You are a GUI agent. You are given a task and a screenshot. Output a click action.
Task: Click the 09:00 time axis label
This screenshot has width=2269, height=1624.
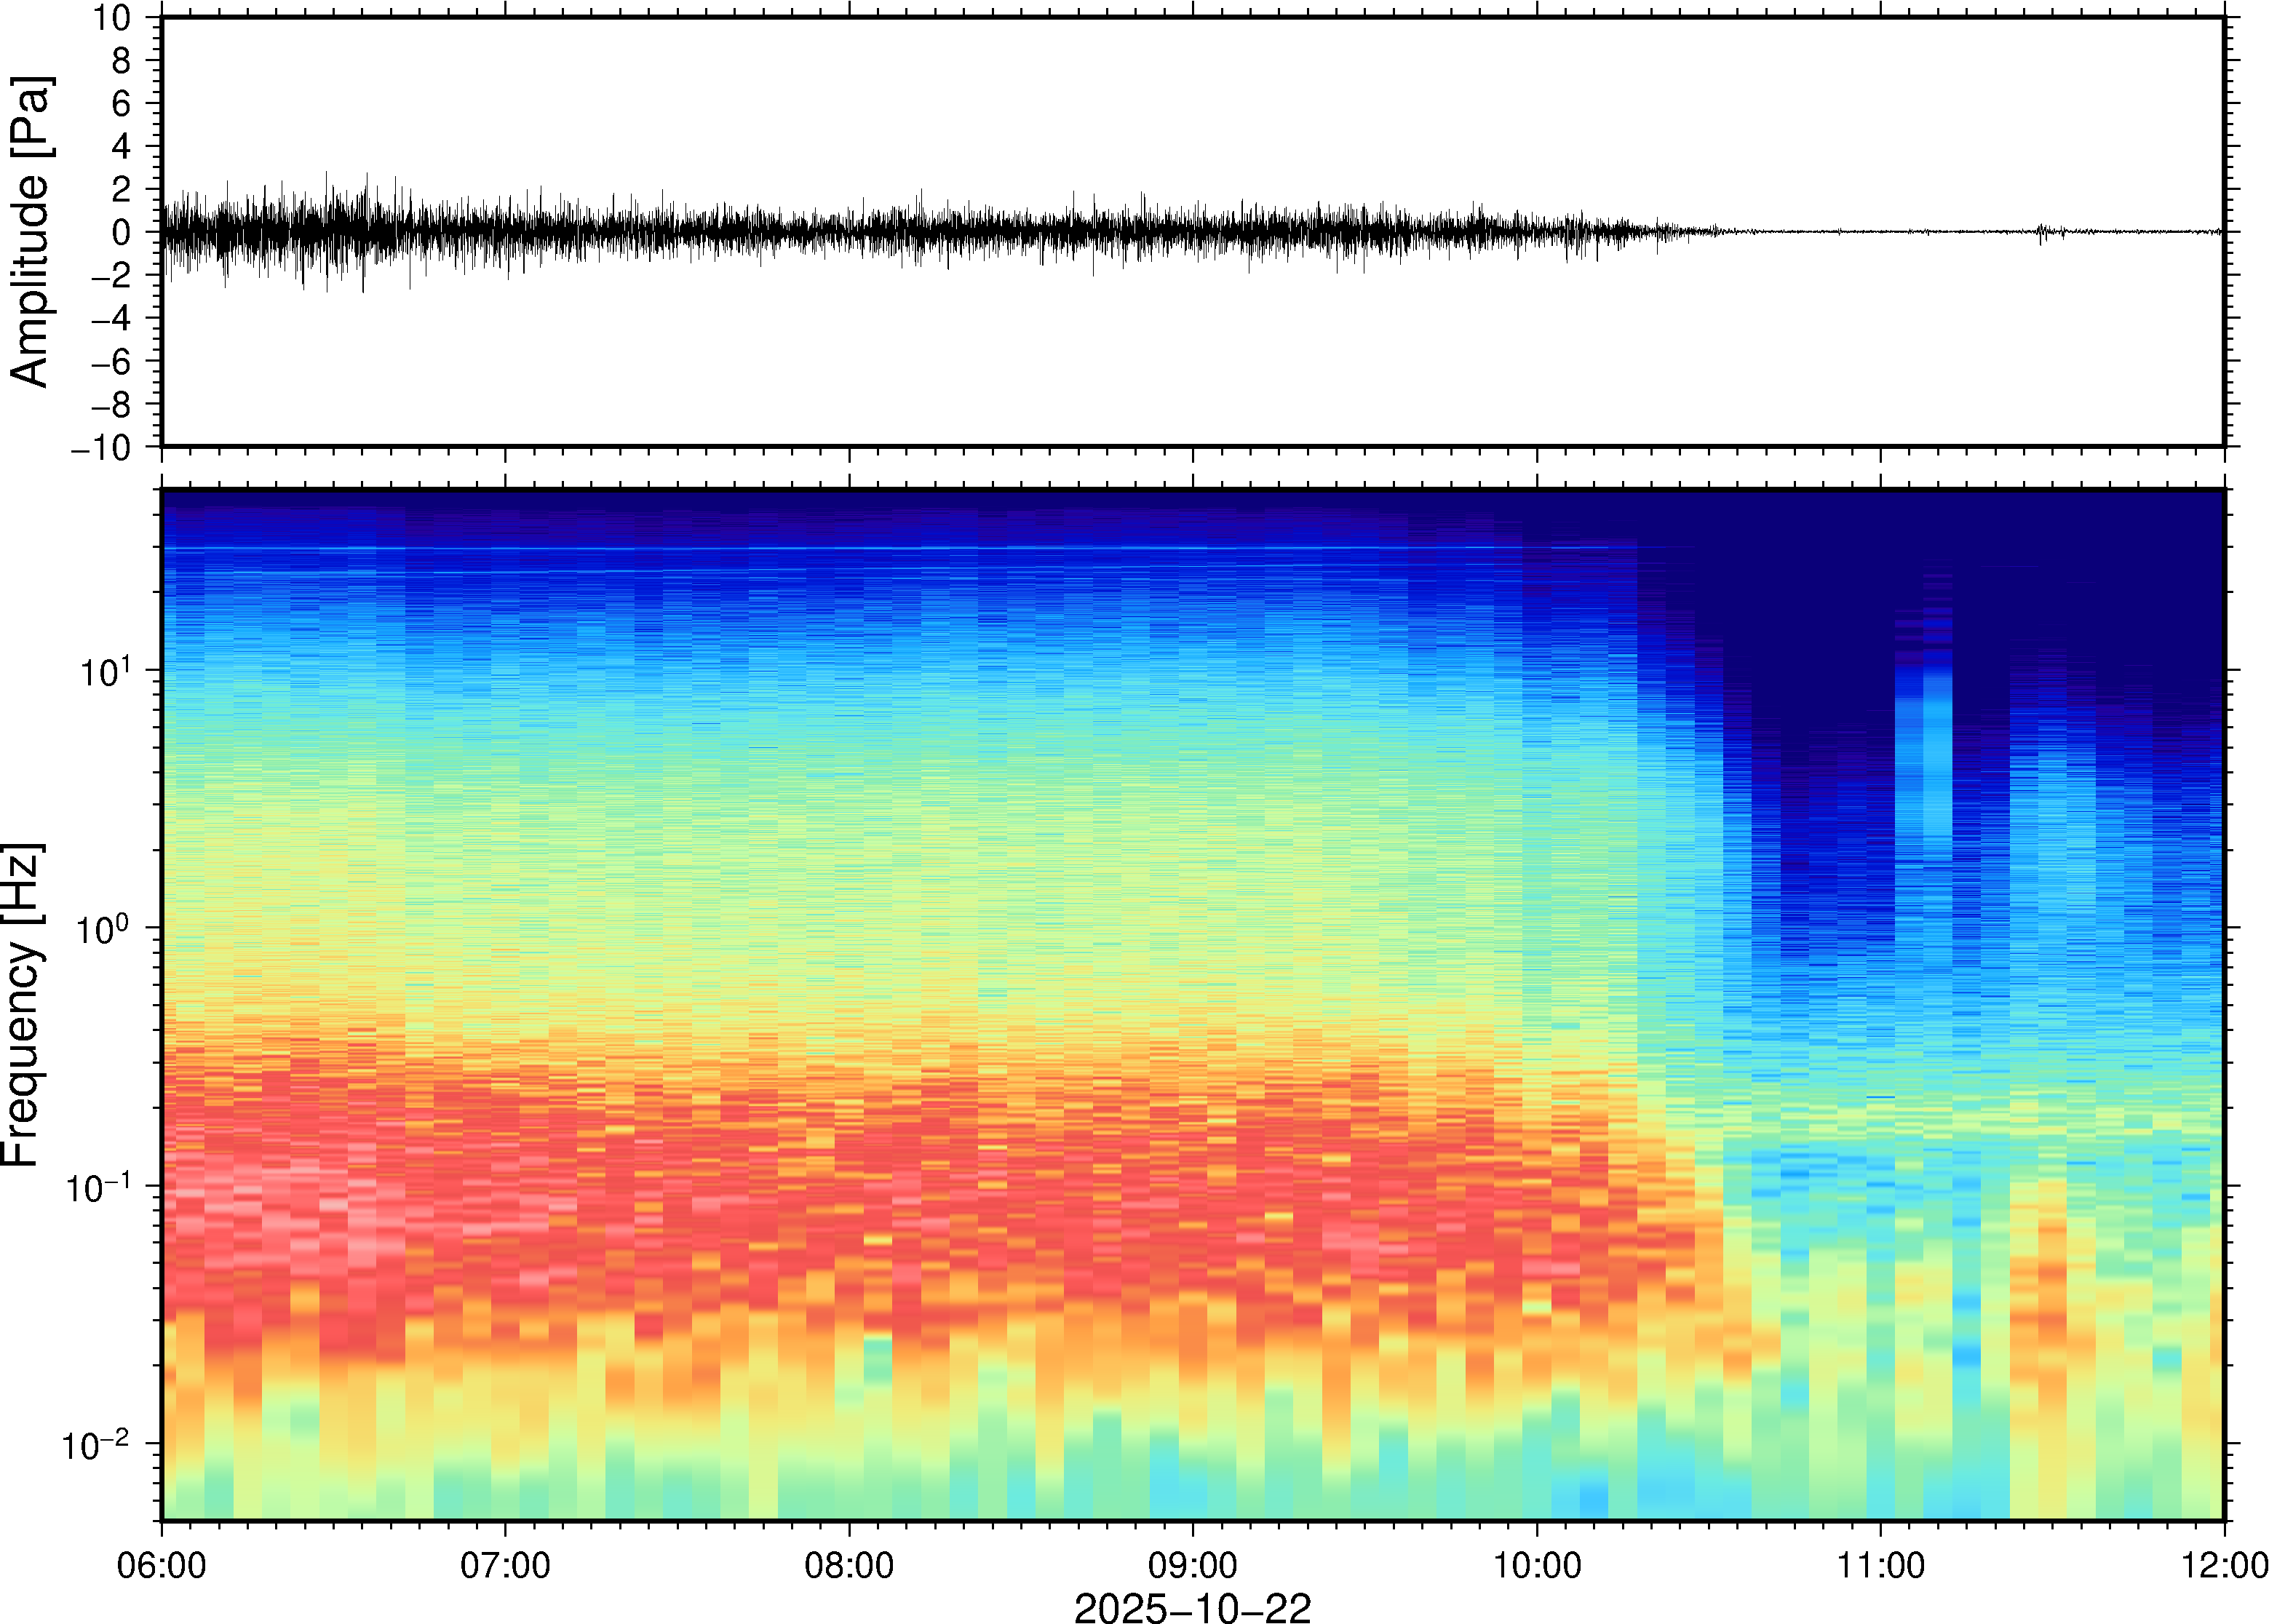click(1193, 1565)
